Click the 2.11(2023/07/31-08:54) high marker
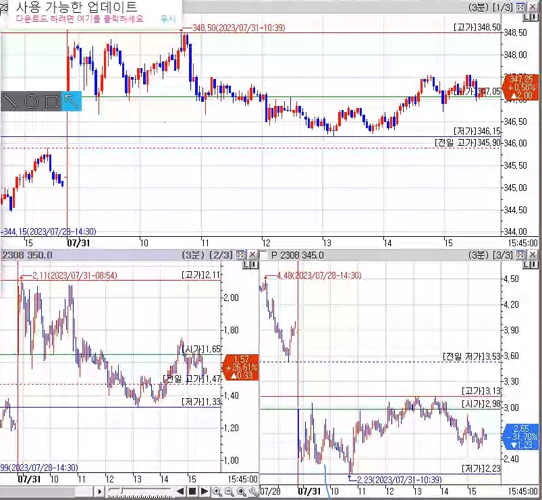The image size is (542, 500). [75, 275]
